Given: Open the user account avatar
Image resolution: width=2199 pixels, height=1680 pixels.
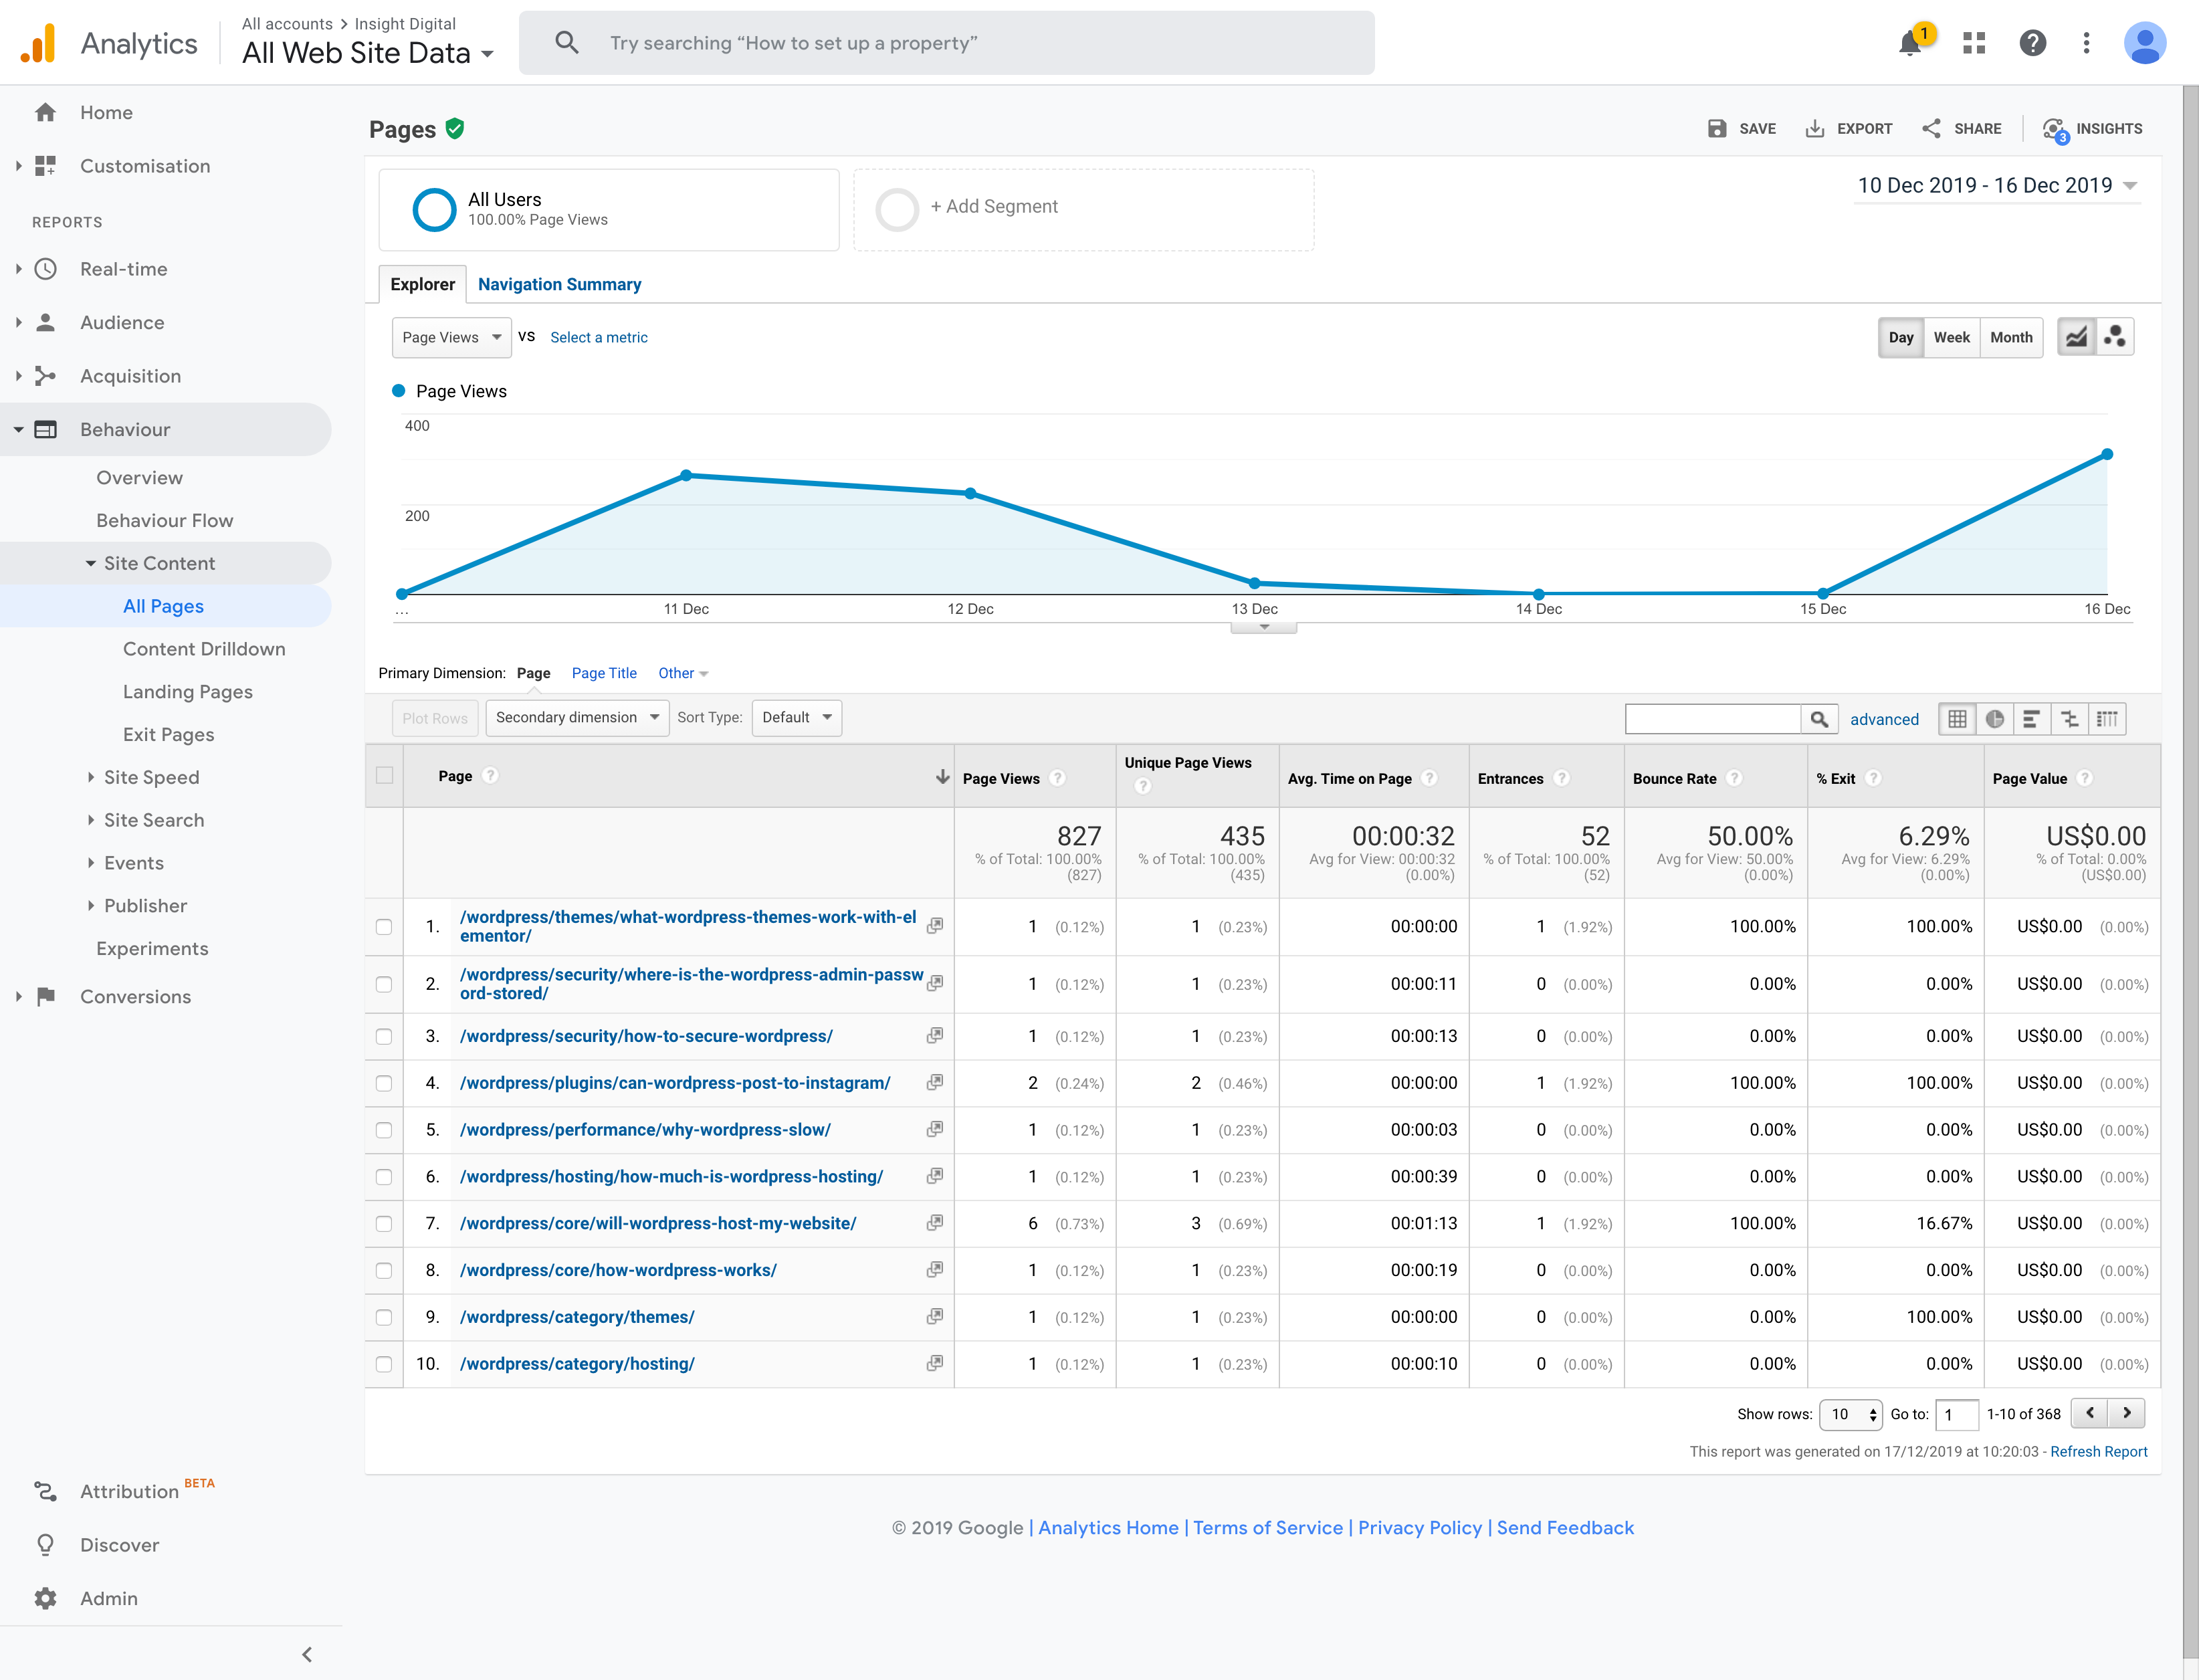Looking at the screenshot, I should tap(2145, 43).
